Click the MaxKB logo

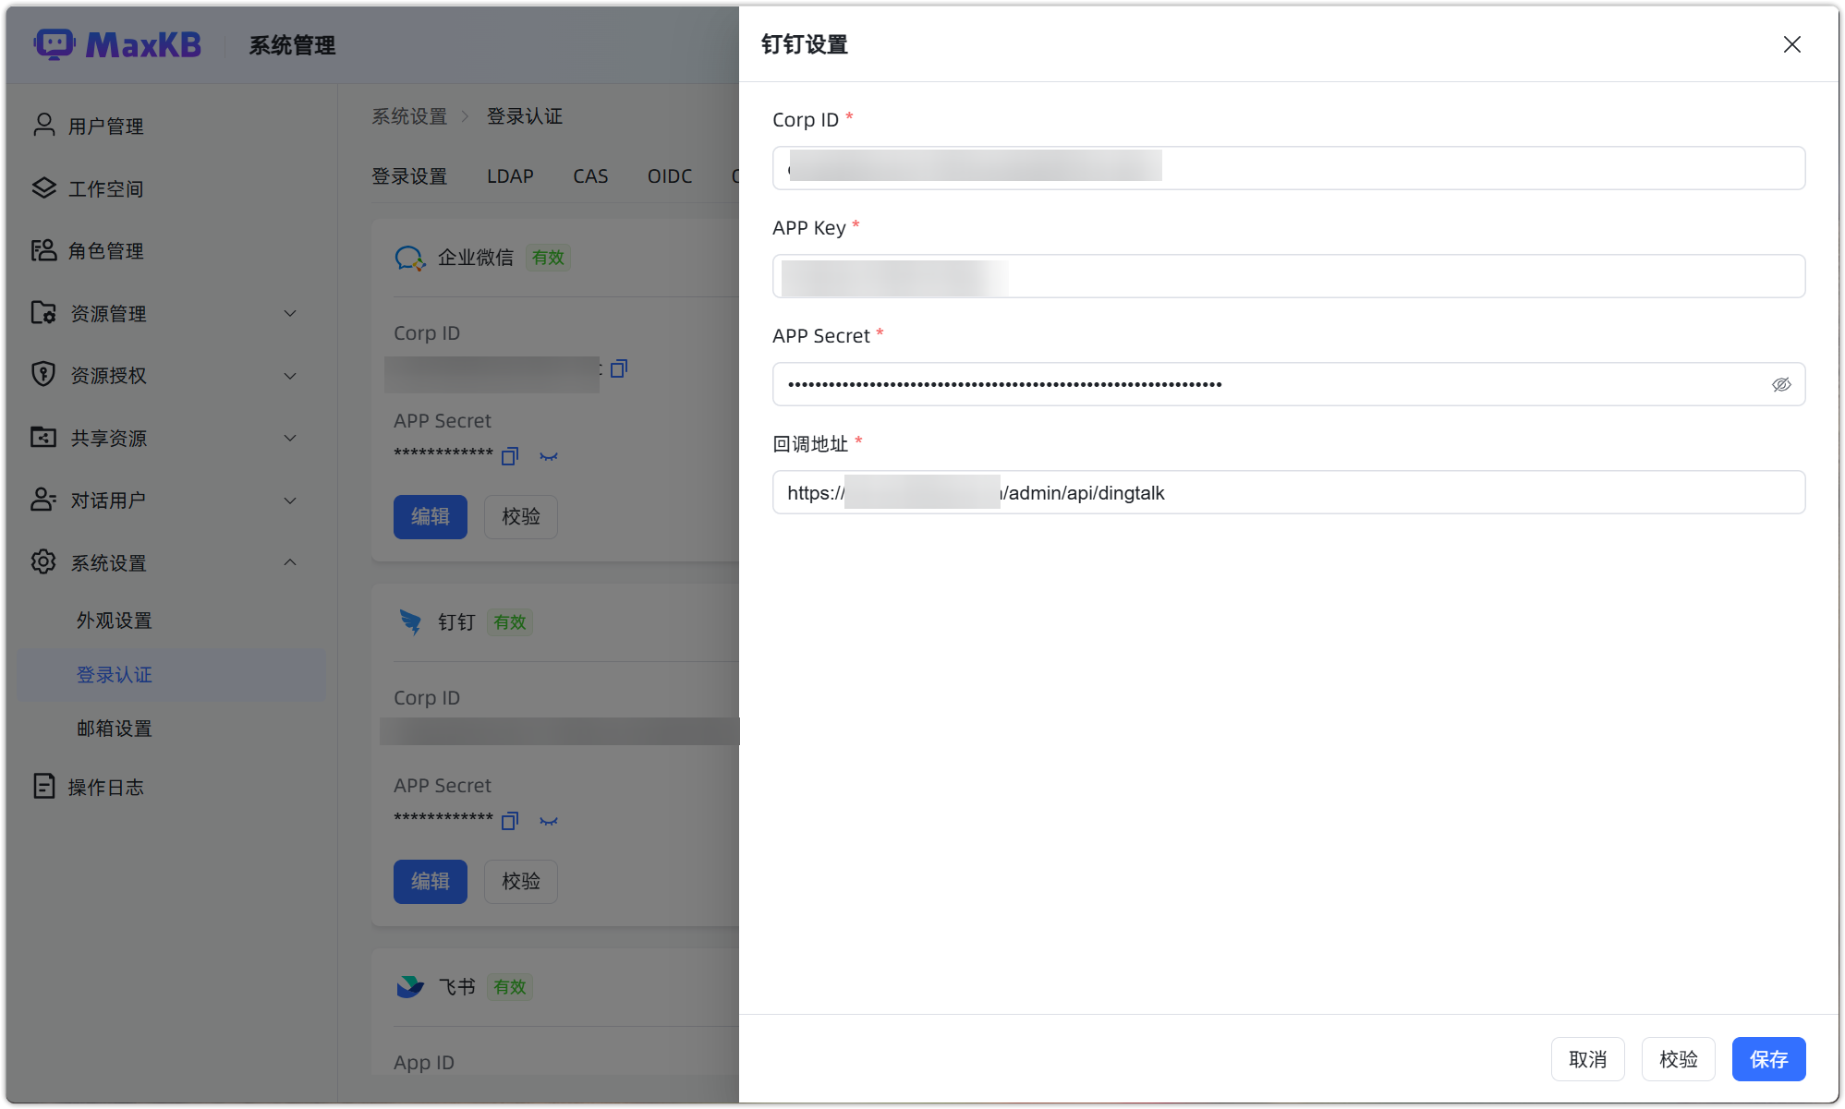118,44
